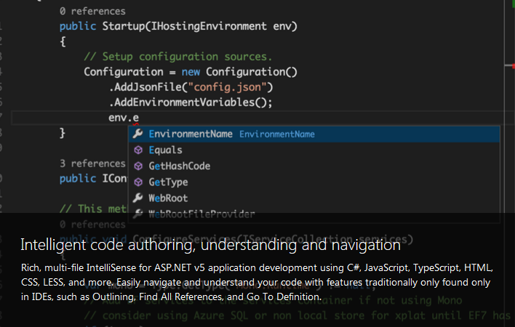
Task: Select WebRootFileProvider in the suggestion list
Action: click(201, 214)
